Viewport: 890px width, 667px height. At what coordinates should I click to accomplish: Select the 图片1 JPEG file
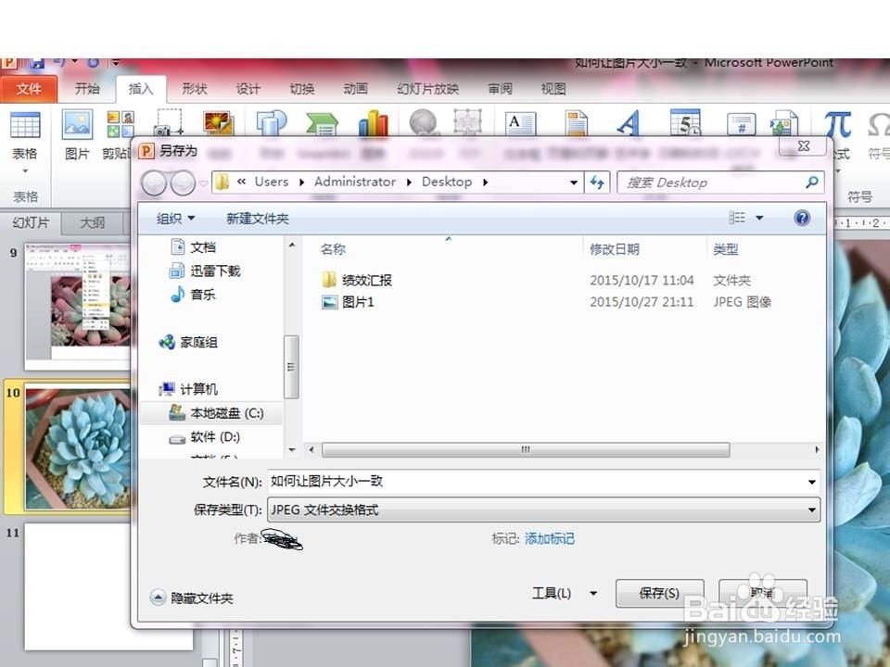point(349,302)
